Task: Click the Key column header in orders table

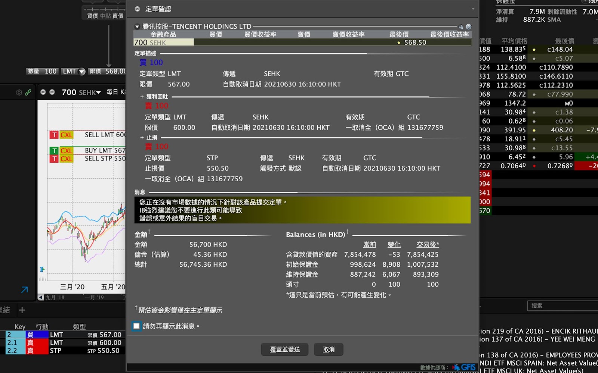Action: coord(20,327)
